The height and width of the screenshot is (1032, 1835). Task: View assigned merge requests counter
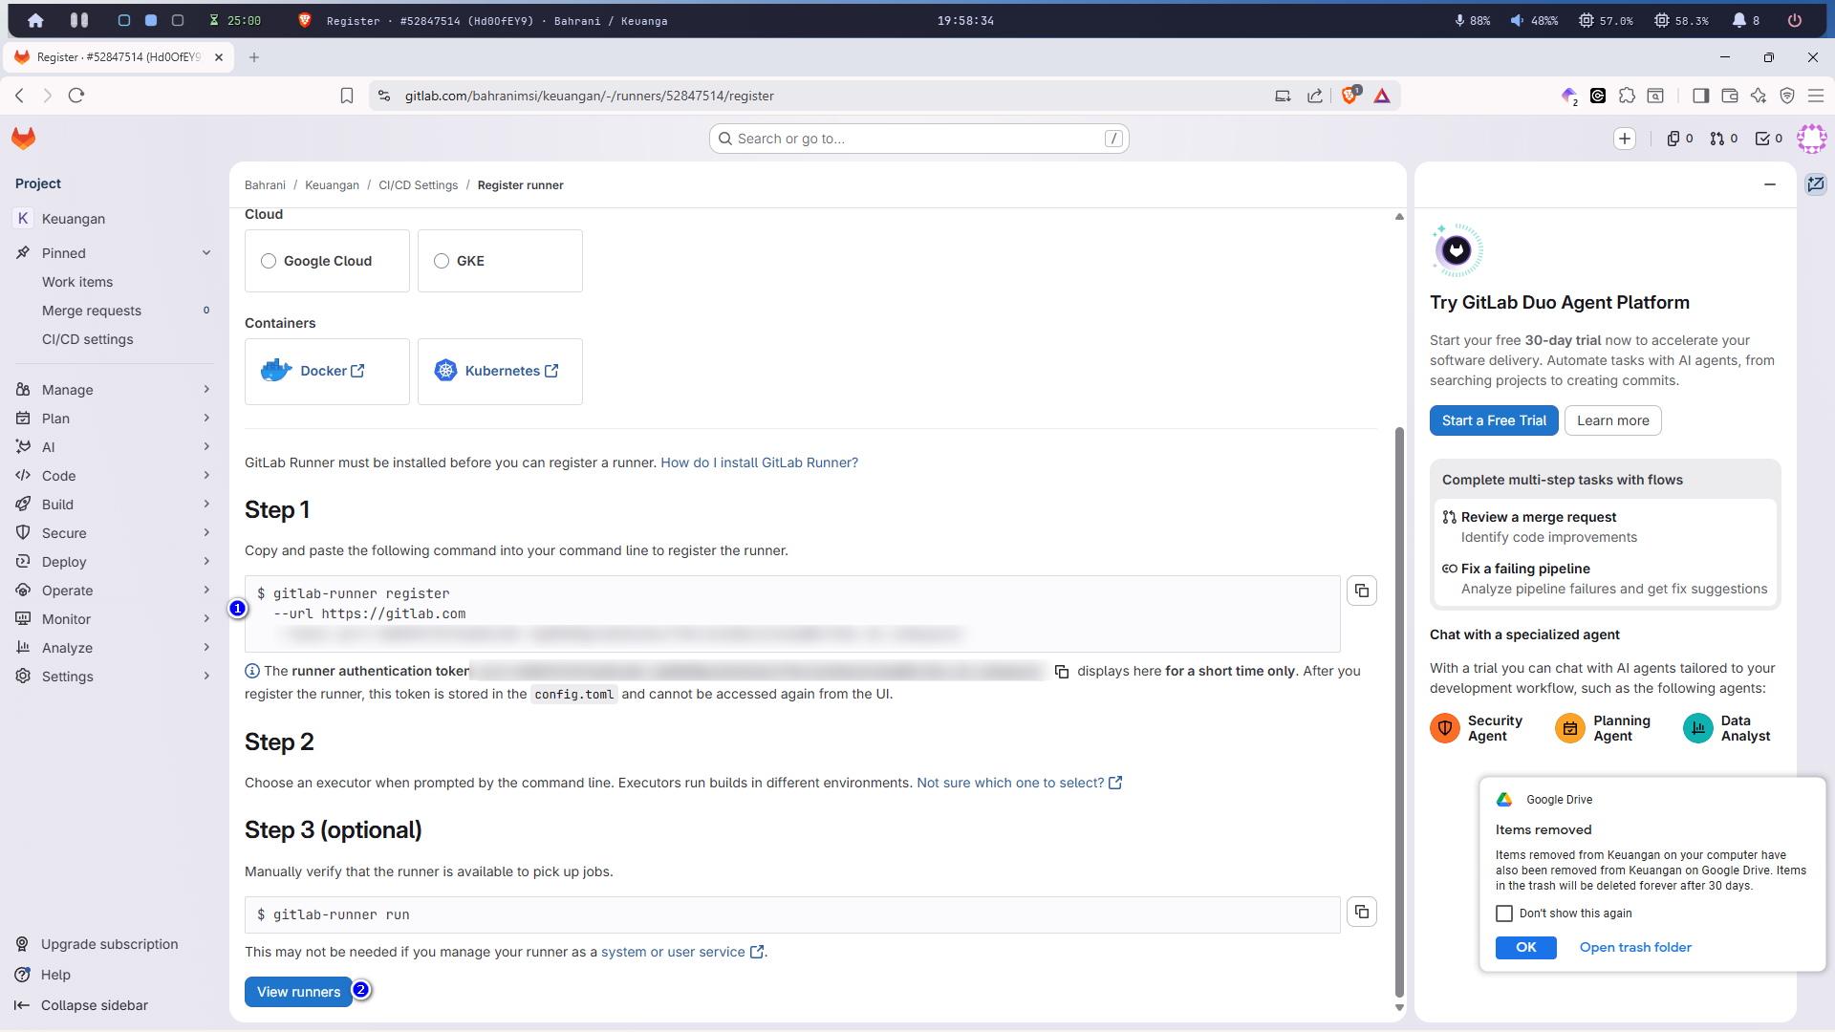[1724, 139]
